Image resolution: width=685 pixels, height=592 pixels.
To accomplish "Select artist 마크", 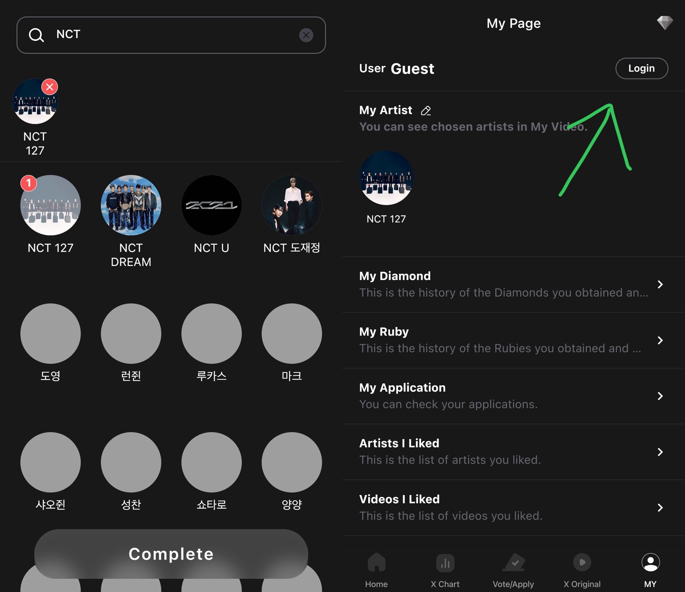I will [292, 334].
